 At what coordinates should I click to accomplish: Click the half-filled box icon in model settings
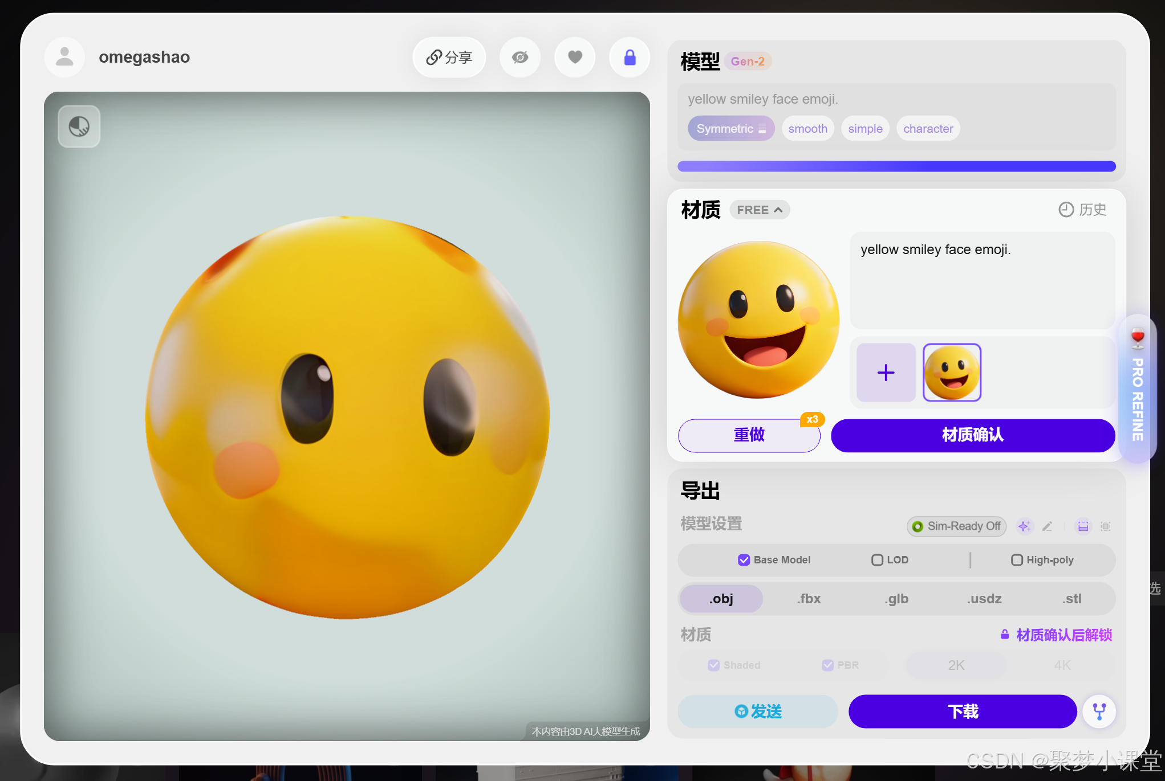pos(1083,526)
